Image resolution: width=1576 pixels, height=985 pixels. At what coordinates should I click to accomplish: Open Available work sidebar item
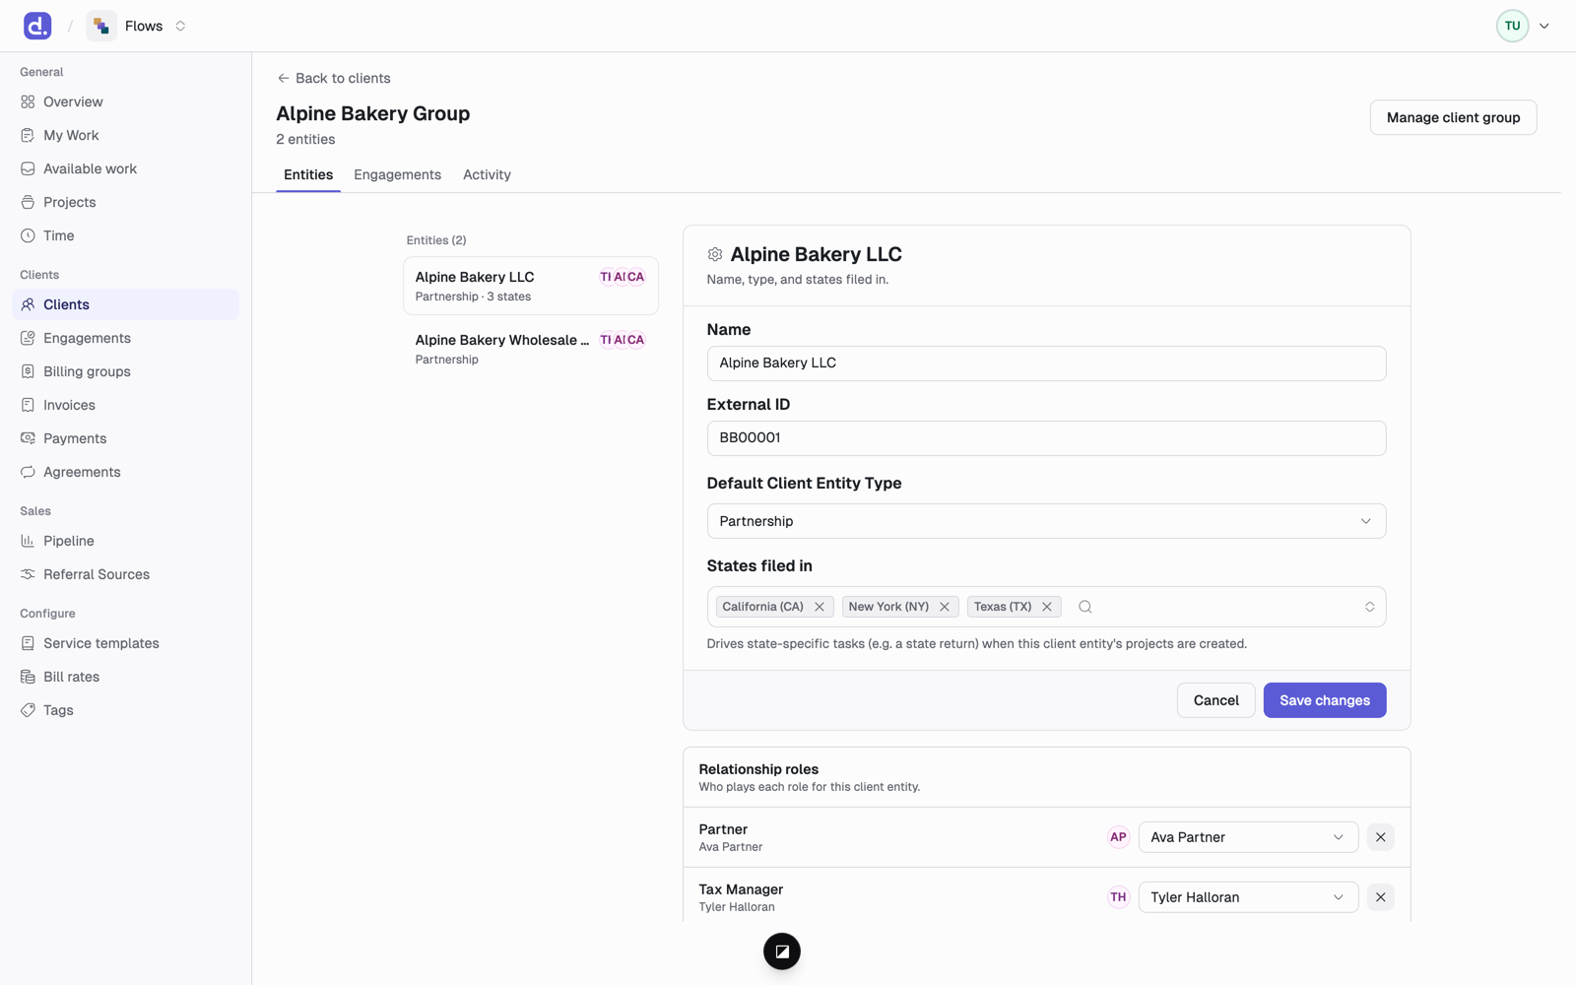click(x=125, y=168)
